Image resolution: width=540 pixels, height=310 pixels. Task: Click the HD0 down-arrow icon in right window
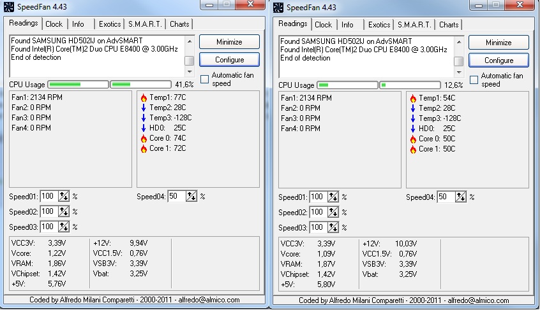click(413, 129)
